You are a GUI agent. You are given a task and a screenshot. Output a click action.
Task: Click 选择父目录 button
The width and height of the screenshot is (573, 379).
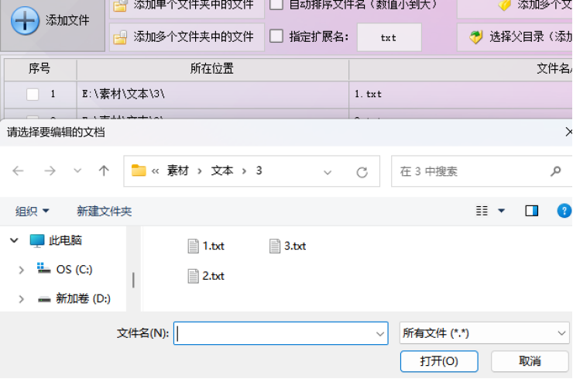(514, 37)
